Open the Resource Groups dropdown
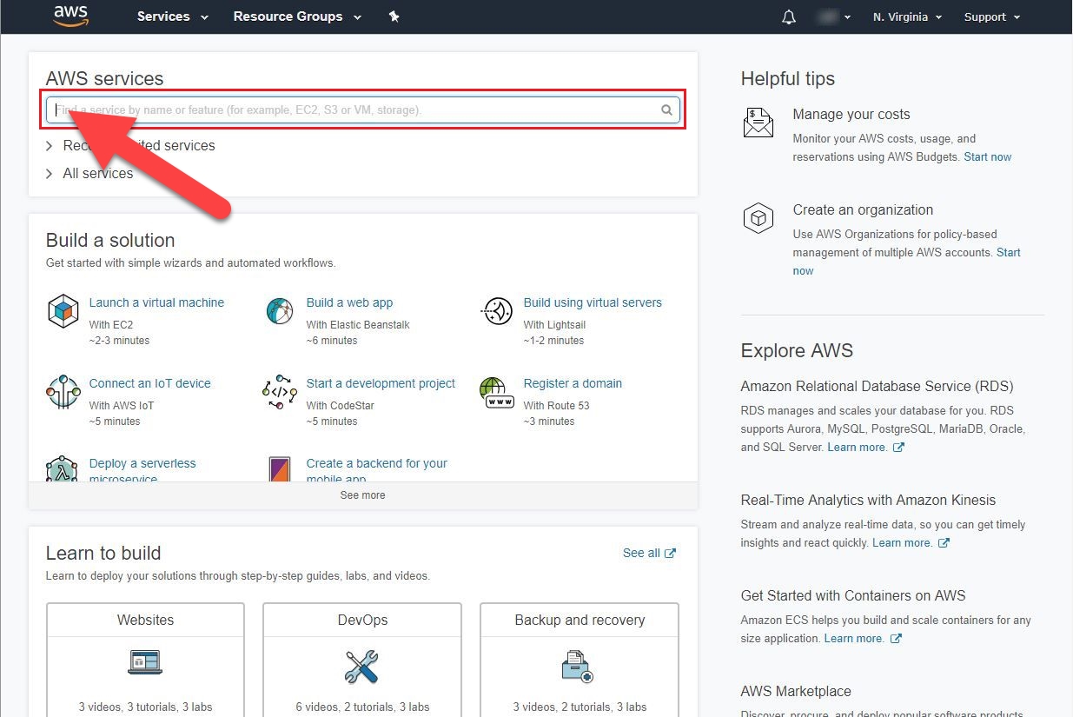Screen dimensions: 1073x717 click(296, 17)
